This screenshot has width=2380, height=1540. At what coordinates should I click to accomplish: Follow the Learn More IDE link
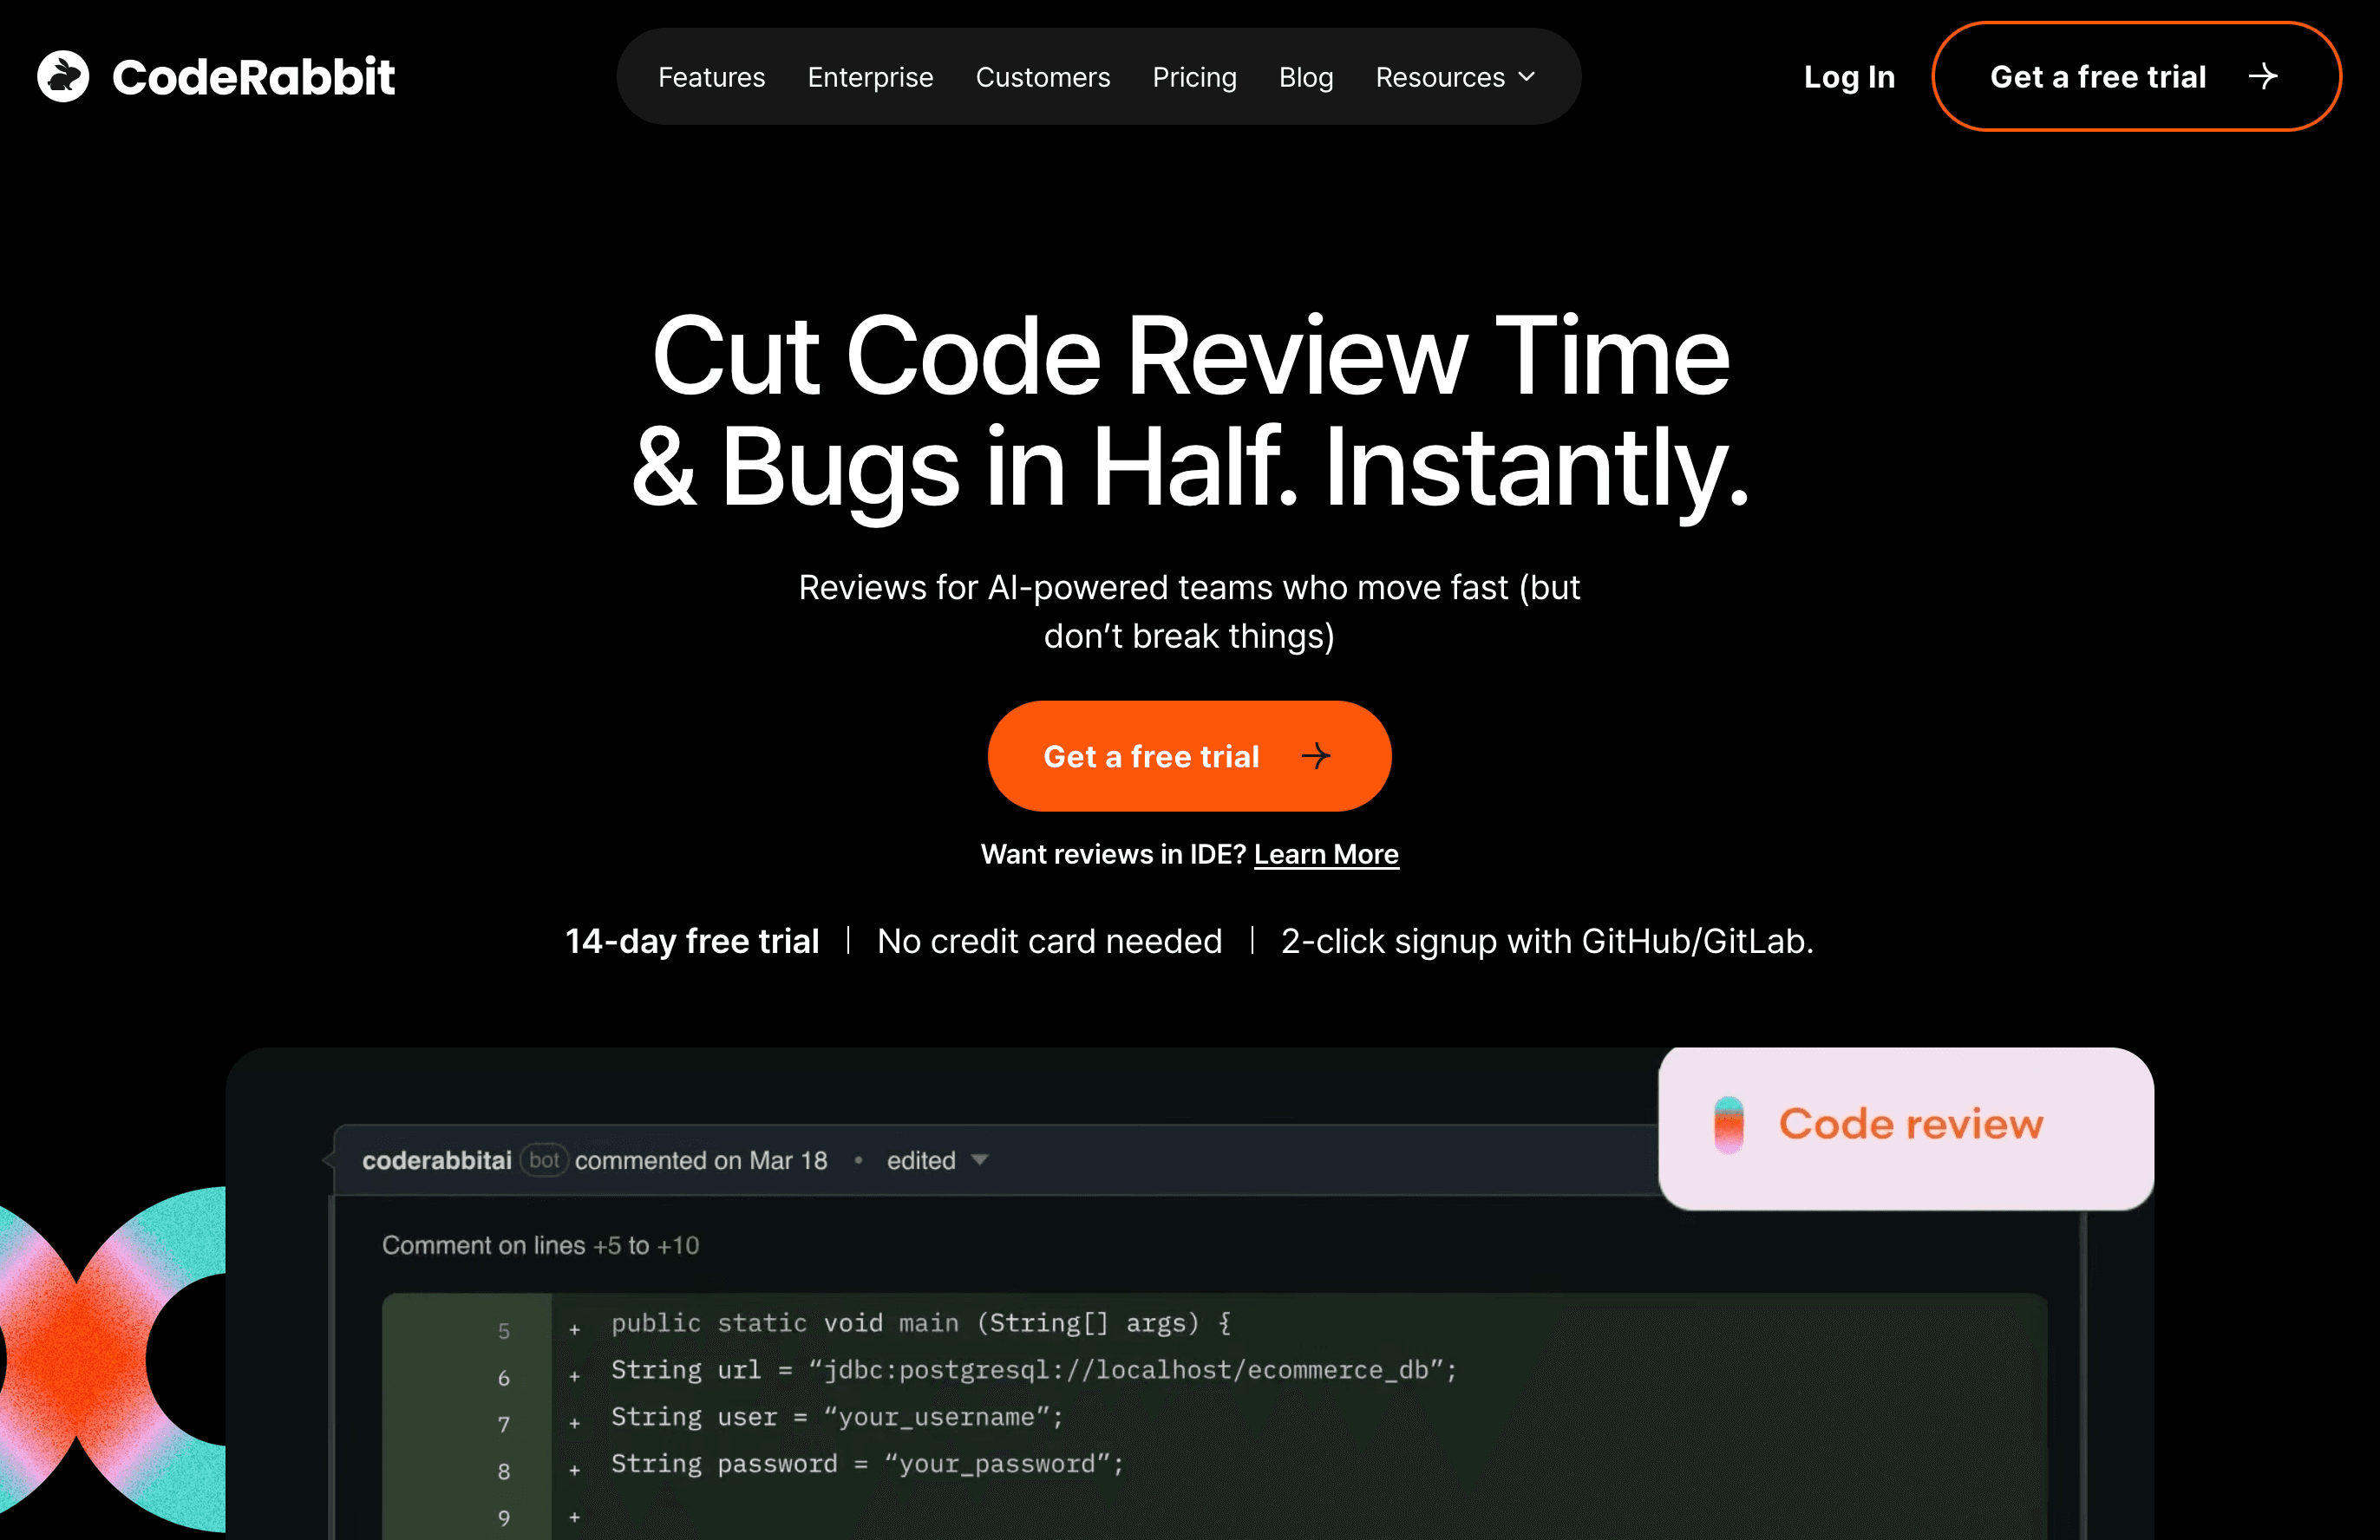click(1325, 854)
